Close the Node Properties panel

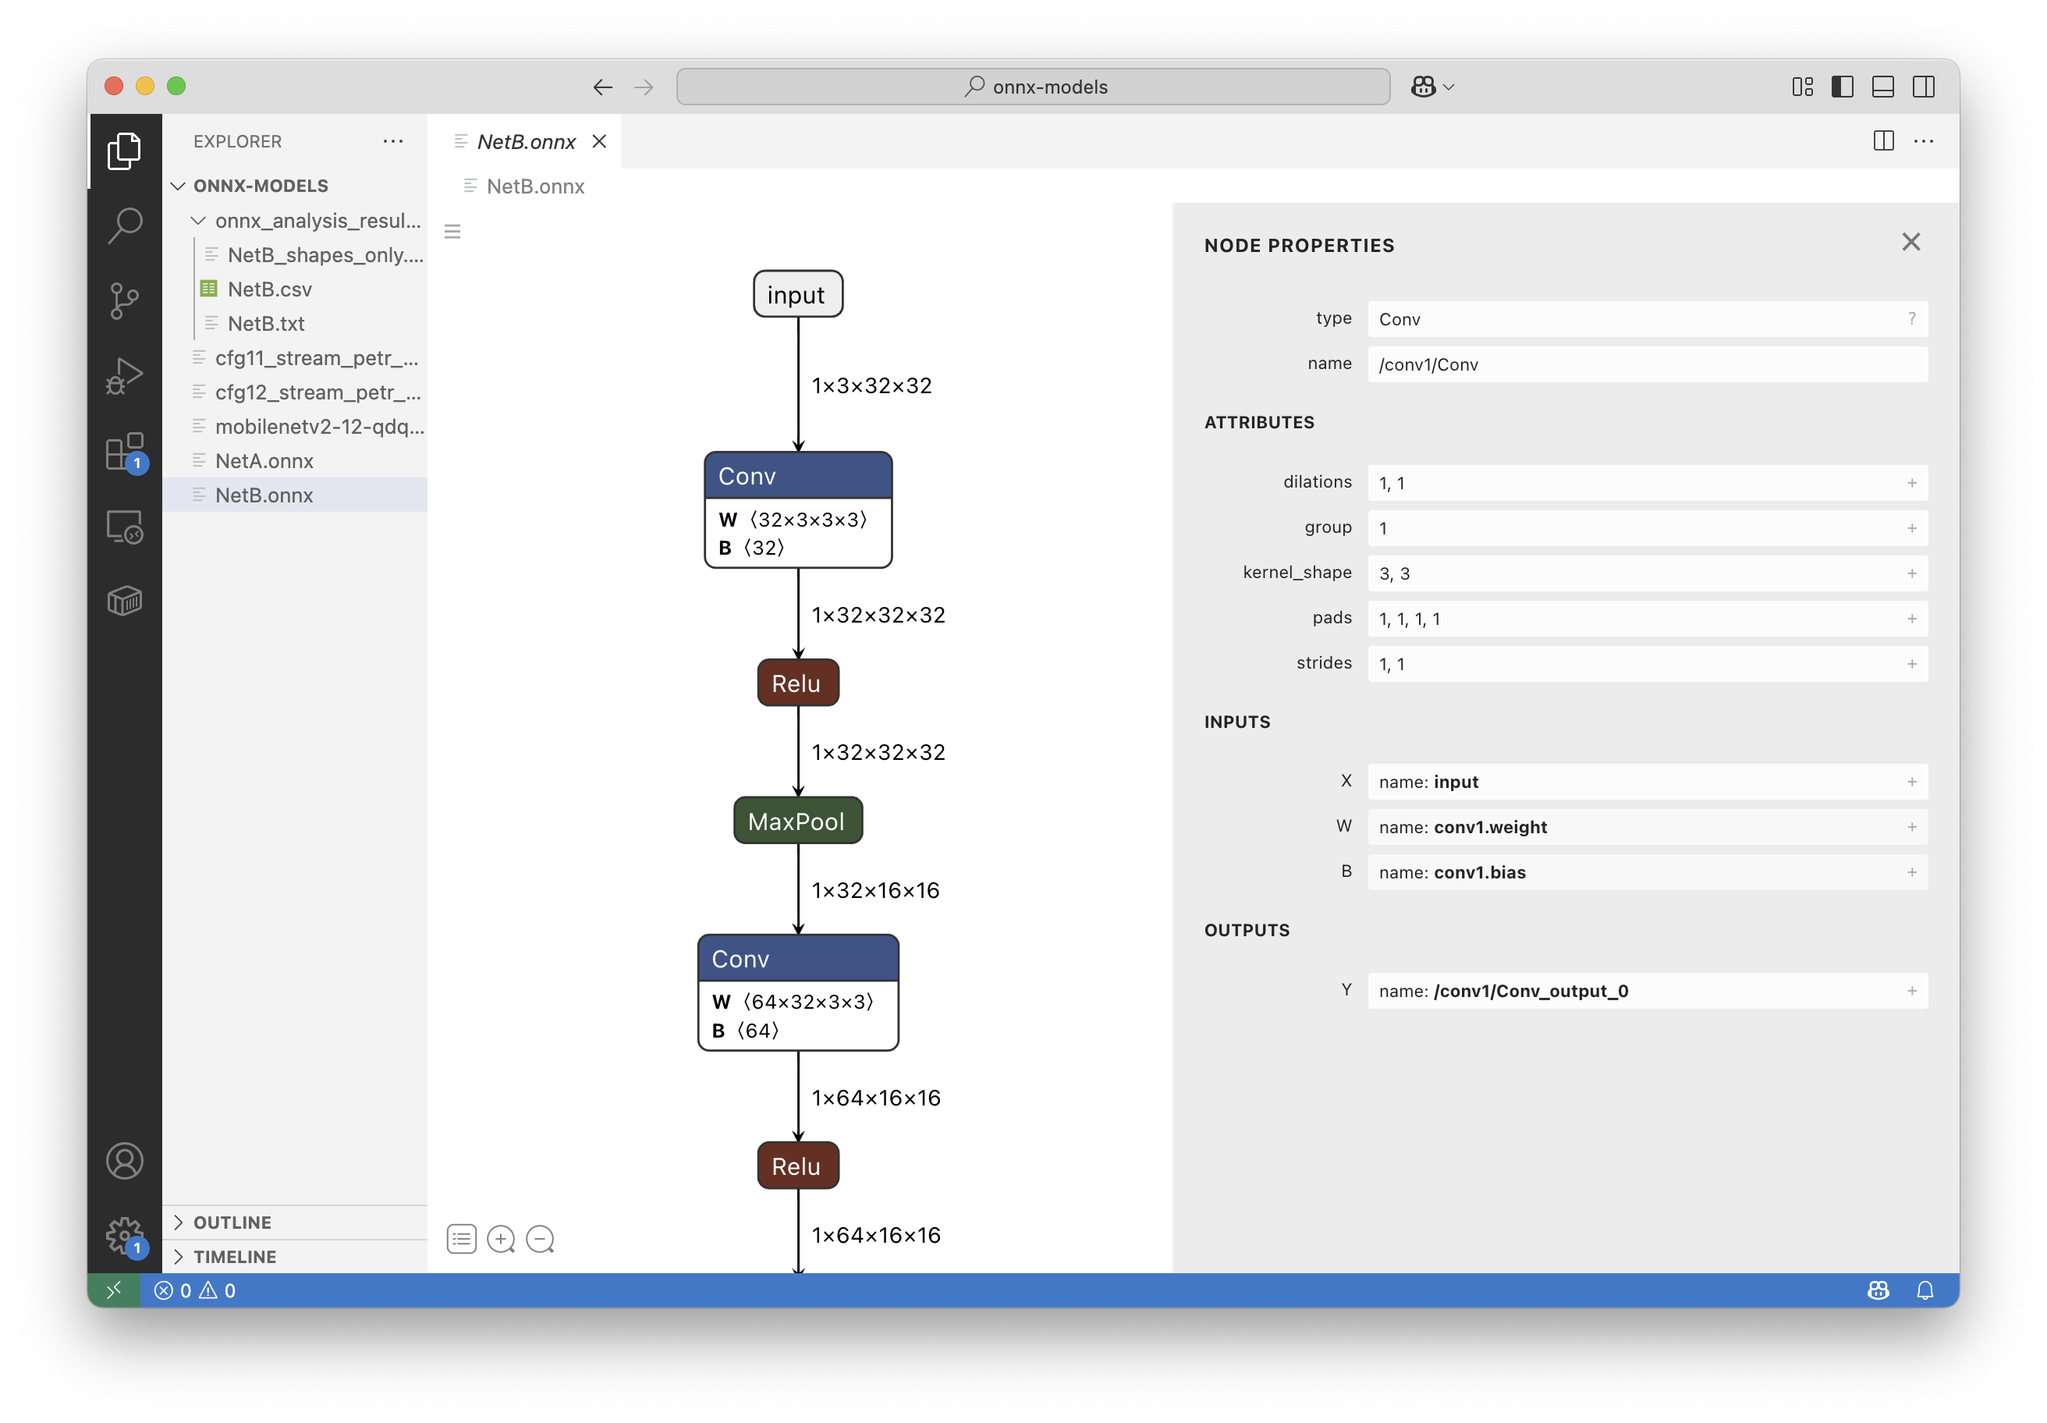[x=1910, y=243]
